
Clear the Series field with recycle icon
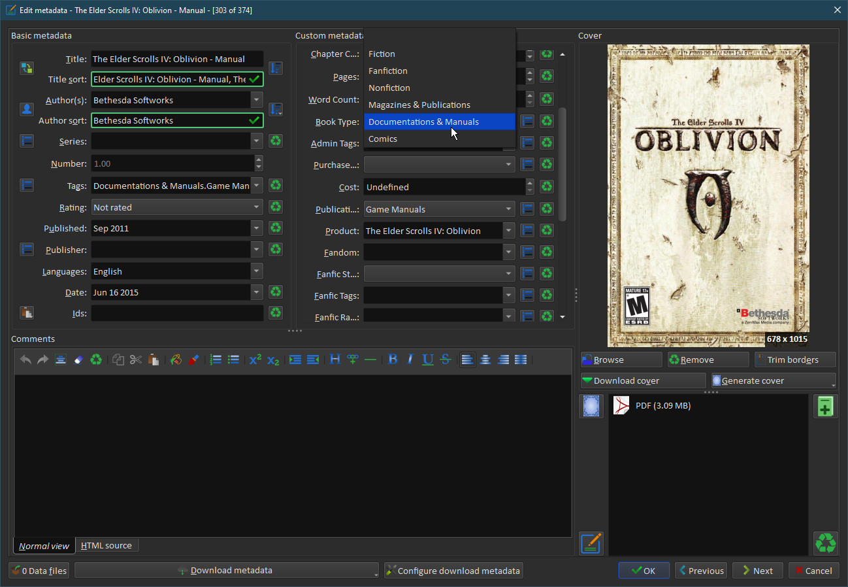(x=276, y=141)
